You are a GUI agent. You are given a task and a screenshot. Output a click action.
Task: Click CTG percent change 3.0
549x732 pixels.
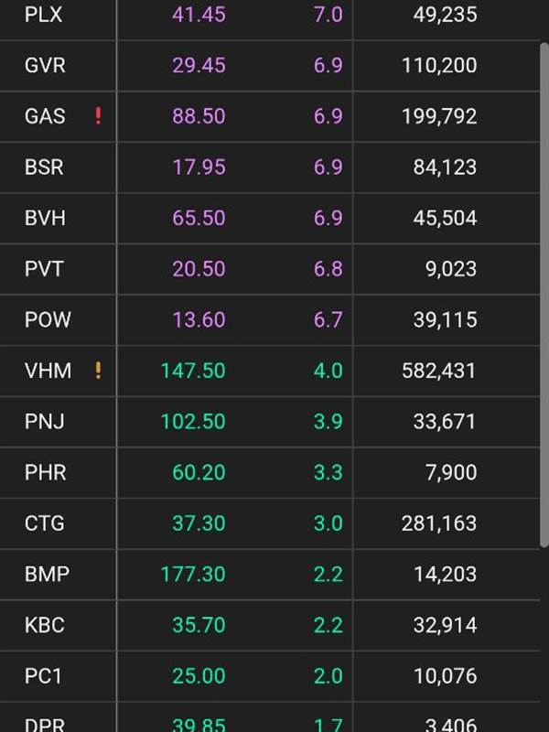pos(328,523)
